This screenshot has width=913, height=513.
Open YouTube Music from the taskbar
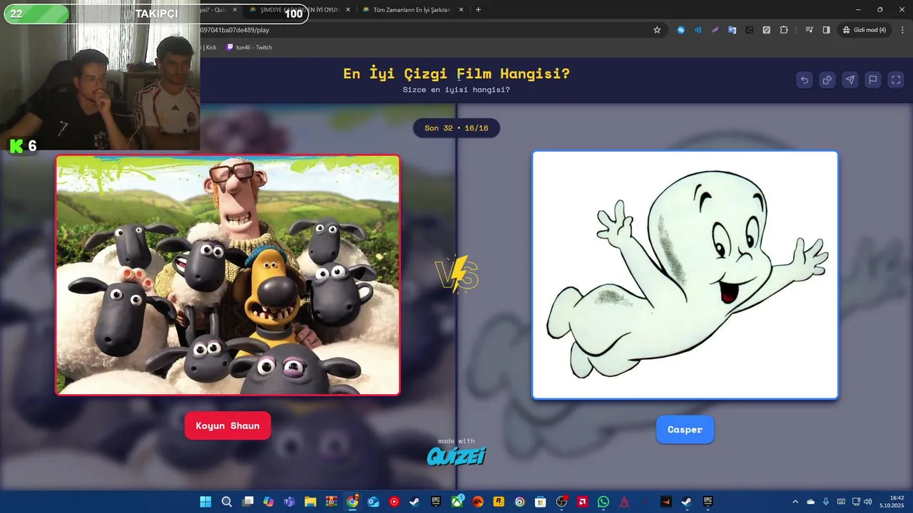click(x=394, y=502)
